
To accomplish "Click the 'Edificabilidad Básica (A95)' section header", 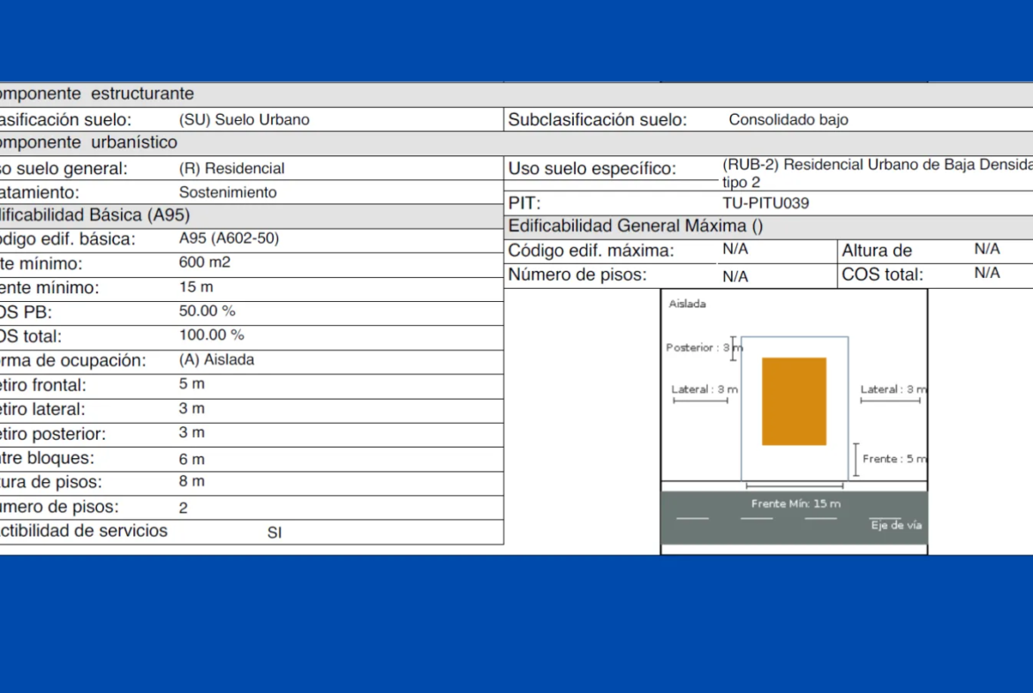I will click(x=94, y=215).
